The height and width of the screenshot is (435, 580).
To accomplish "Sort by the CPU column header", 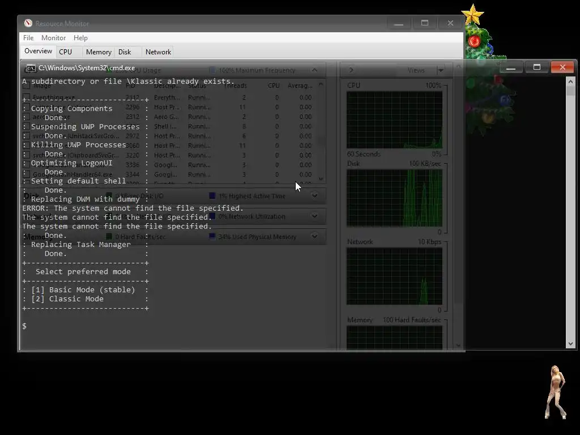I will point(274,86).
